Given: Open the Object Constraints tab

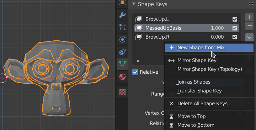Looking at the screenshot, I should (x=122, y=52).
